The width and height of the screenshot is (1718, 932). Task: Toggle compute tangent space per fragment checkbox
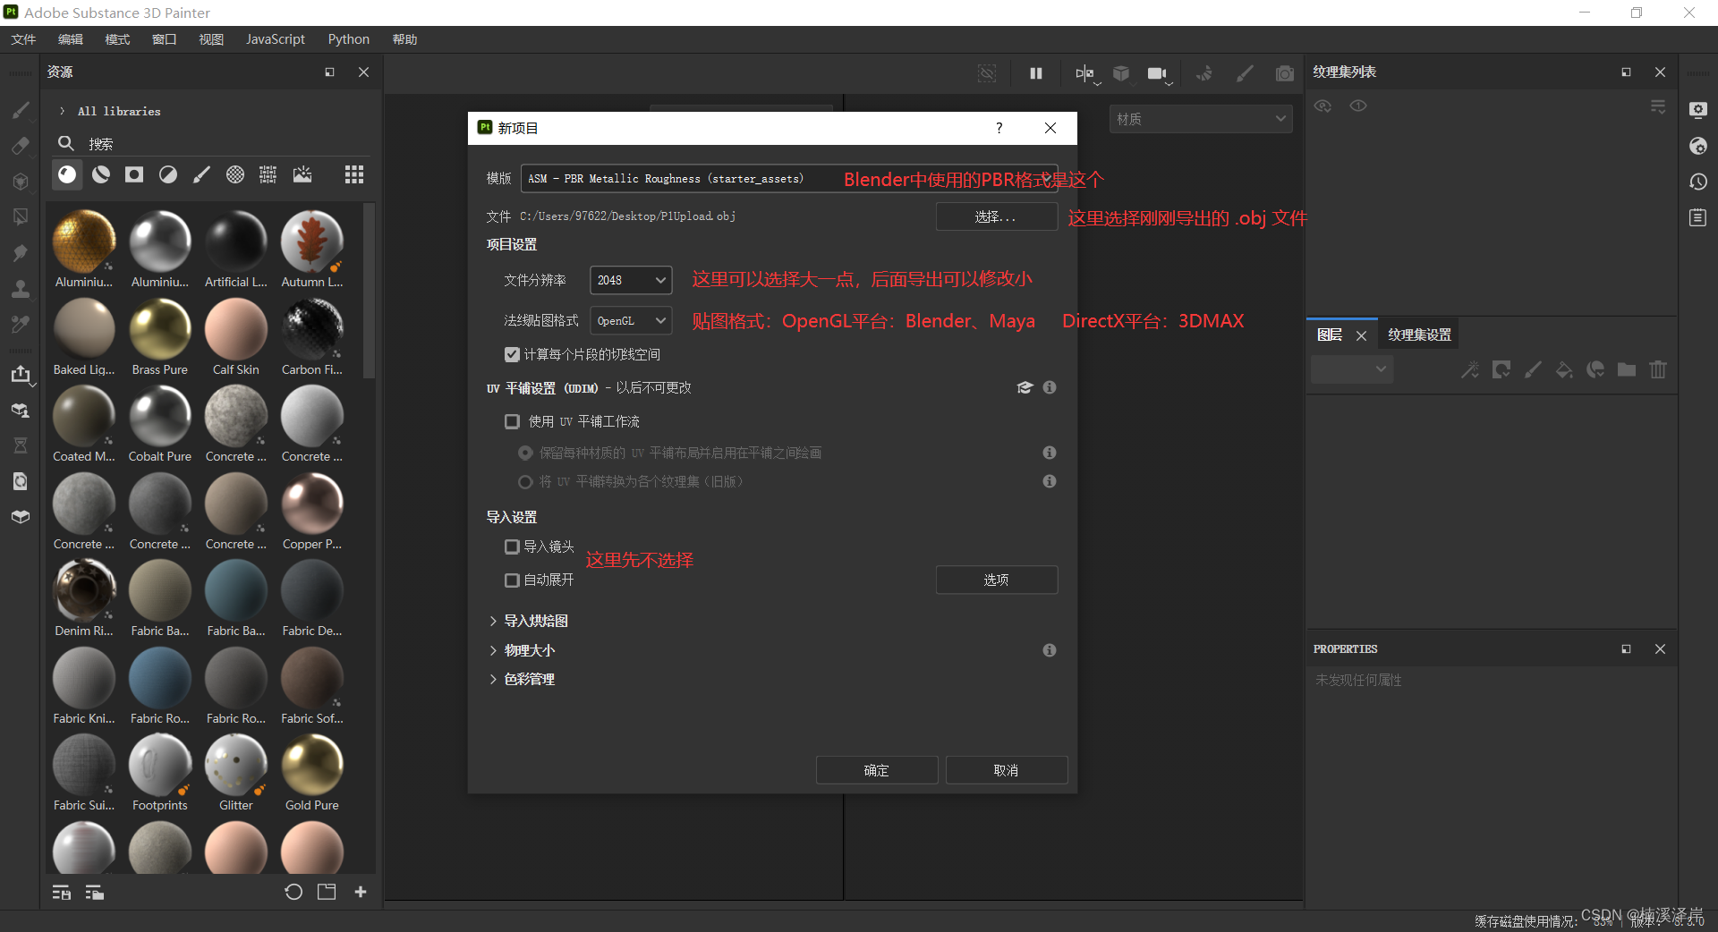pos(512,354)
